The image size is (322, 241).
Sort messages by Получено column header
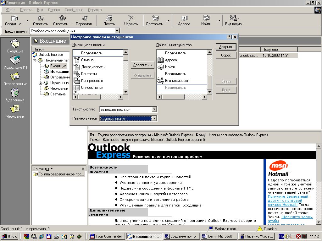click(279, 49)
